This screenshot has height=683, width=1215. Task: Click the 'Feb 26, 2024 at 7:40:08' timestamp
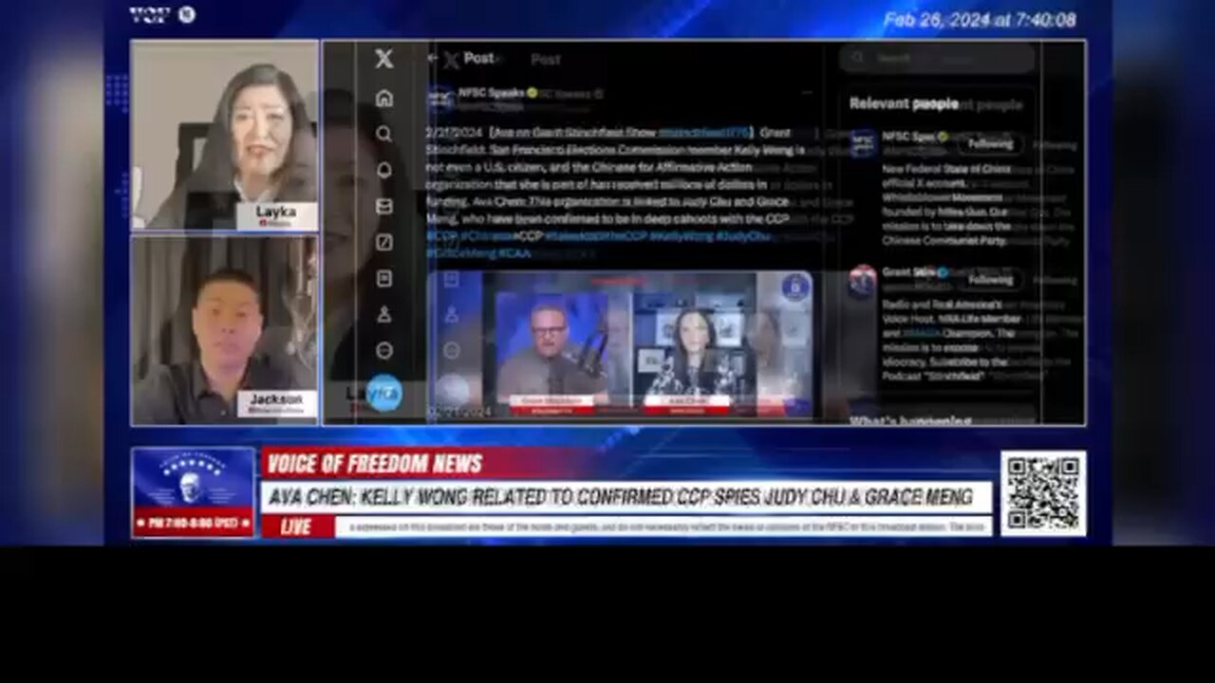(x=980, y=20)
